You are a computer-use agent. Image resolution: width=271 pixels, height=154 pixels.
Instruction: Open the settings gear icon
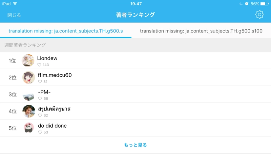click(x=259, y=15)
